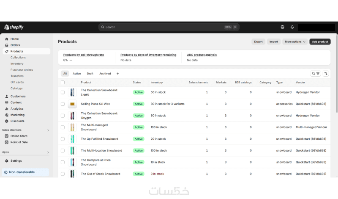This screenshot has height=199, width=338.
Task: Click the Products tag icon
Action: click(7, 51)
